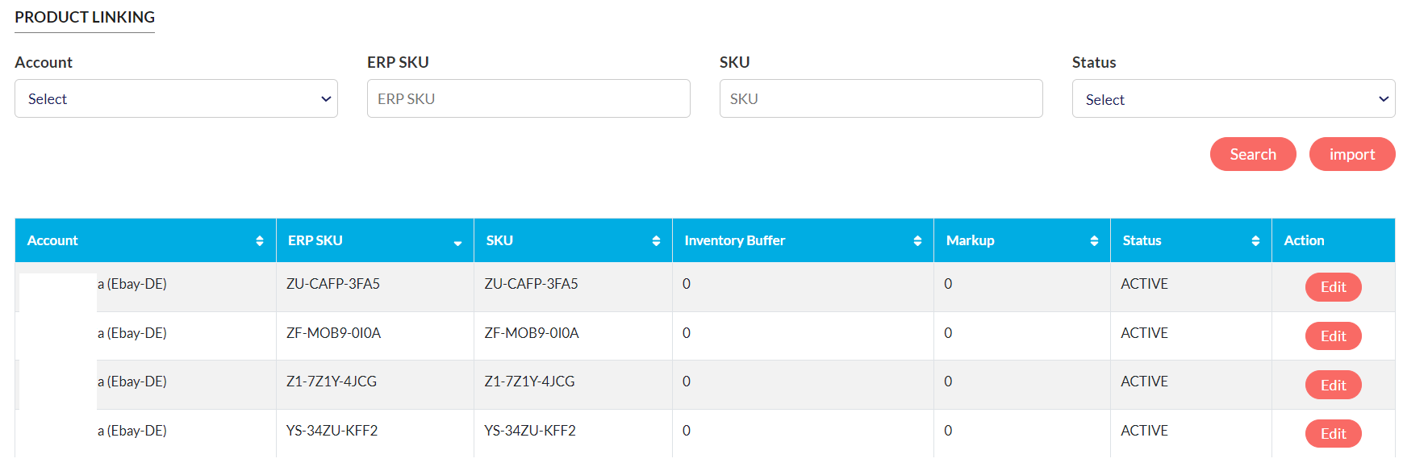This screenshot has height=467, width=1403.
Task: Sort table by Account column icon
Action: click(259, 241)
